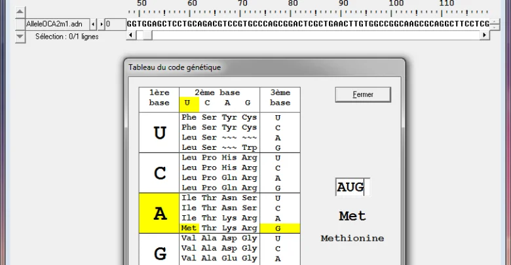Click ruler position 70 above the sequence
This screenshot has height=265, width=511.
242,3
